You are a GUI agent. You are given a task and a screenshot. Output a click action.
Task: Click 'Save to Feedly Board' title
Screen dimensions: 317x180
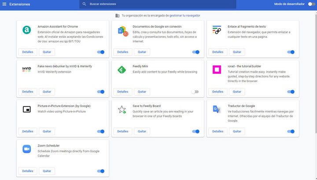147,106
